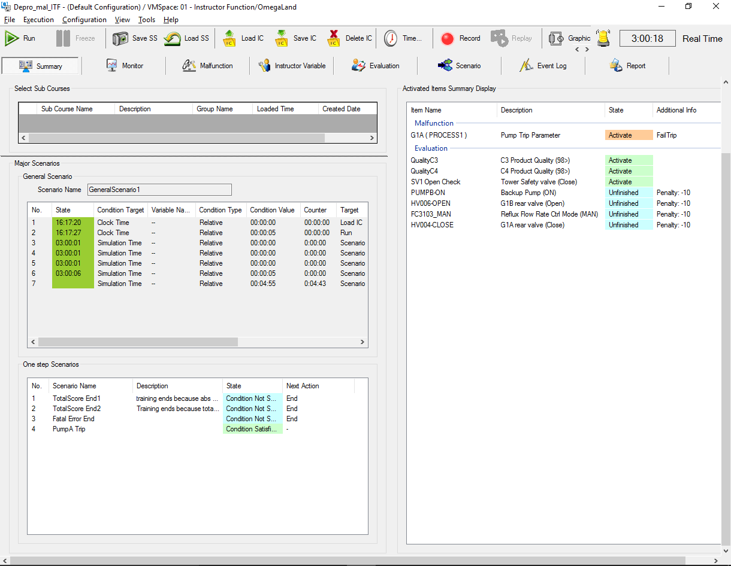
Task: Open the Configuration menu
Action: (x=84, y=20)
